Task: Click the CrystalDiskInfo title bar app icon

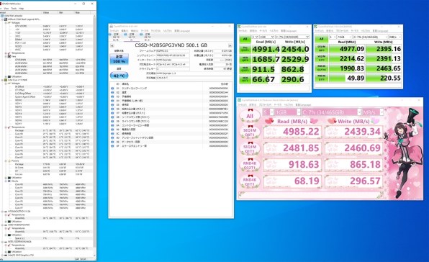Action: tap(112, 26)
